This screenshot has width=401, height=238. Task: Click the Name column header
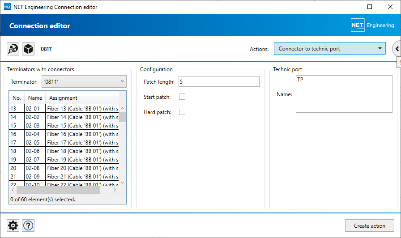pyautogui.click(x=35, y=98)
